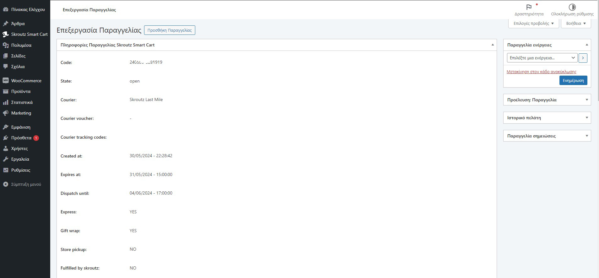
Task: Expand the Προέλευση: Παραγγελία panel
Action: (586, 100)
